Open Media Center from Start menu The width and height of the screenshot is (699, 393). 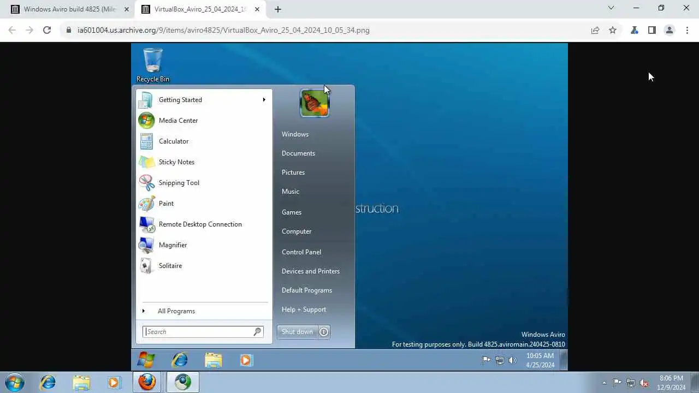[178, 121]
